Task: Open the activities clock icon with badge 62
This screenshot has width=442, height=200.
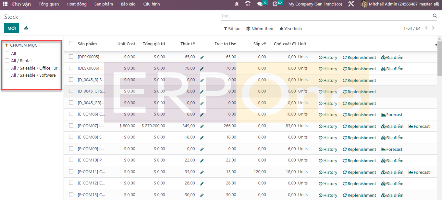Action: click(x=275, y=4)
